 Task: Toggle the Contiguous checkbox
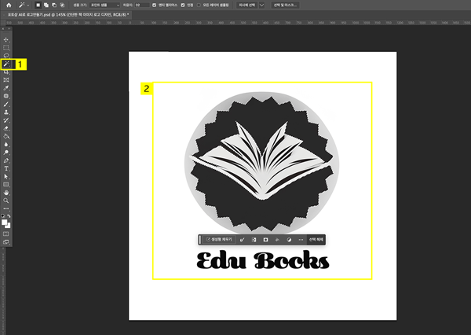point(183,6)
